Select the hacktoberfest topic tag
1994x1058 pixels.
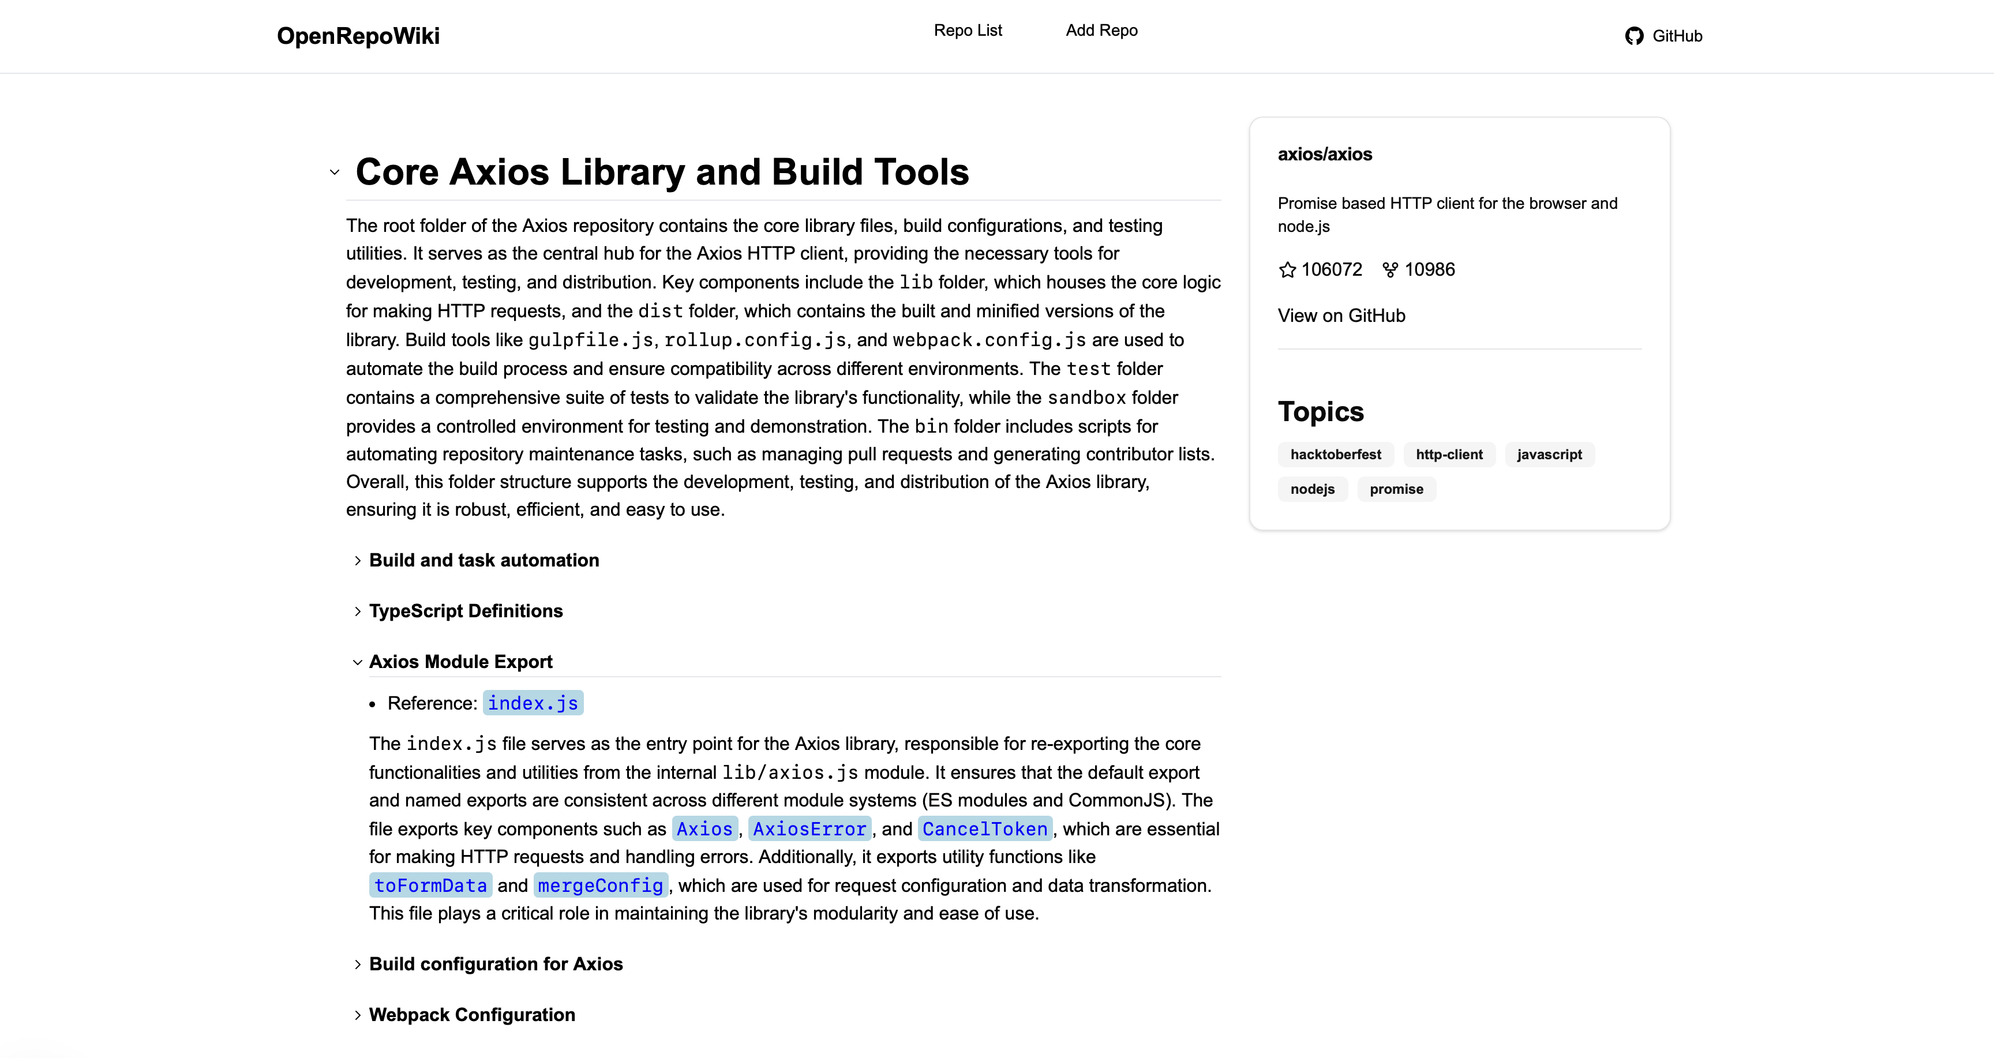point(1335,455)
